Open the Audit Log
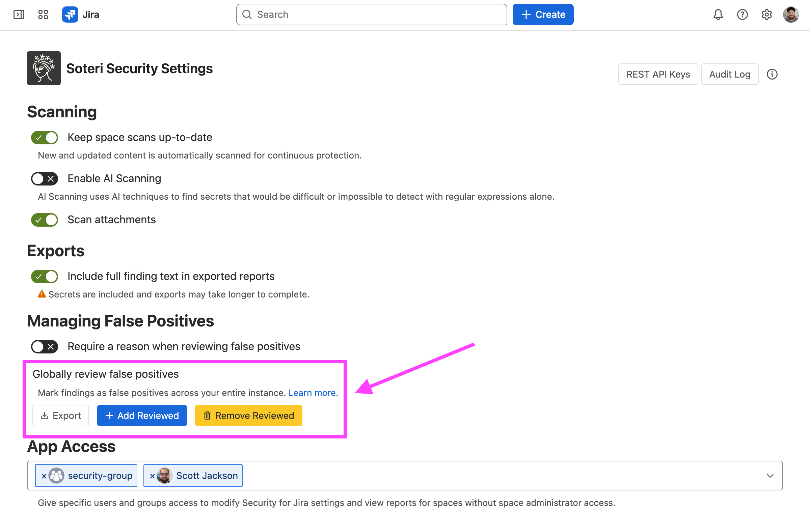Image resolution: width=810 pixels, height=514 pixels. click(730, 74)
